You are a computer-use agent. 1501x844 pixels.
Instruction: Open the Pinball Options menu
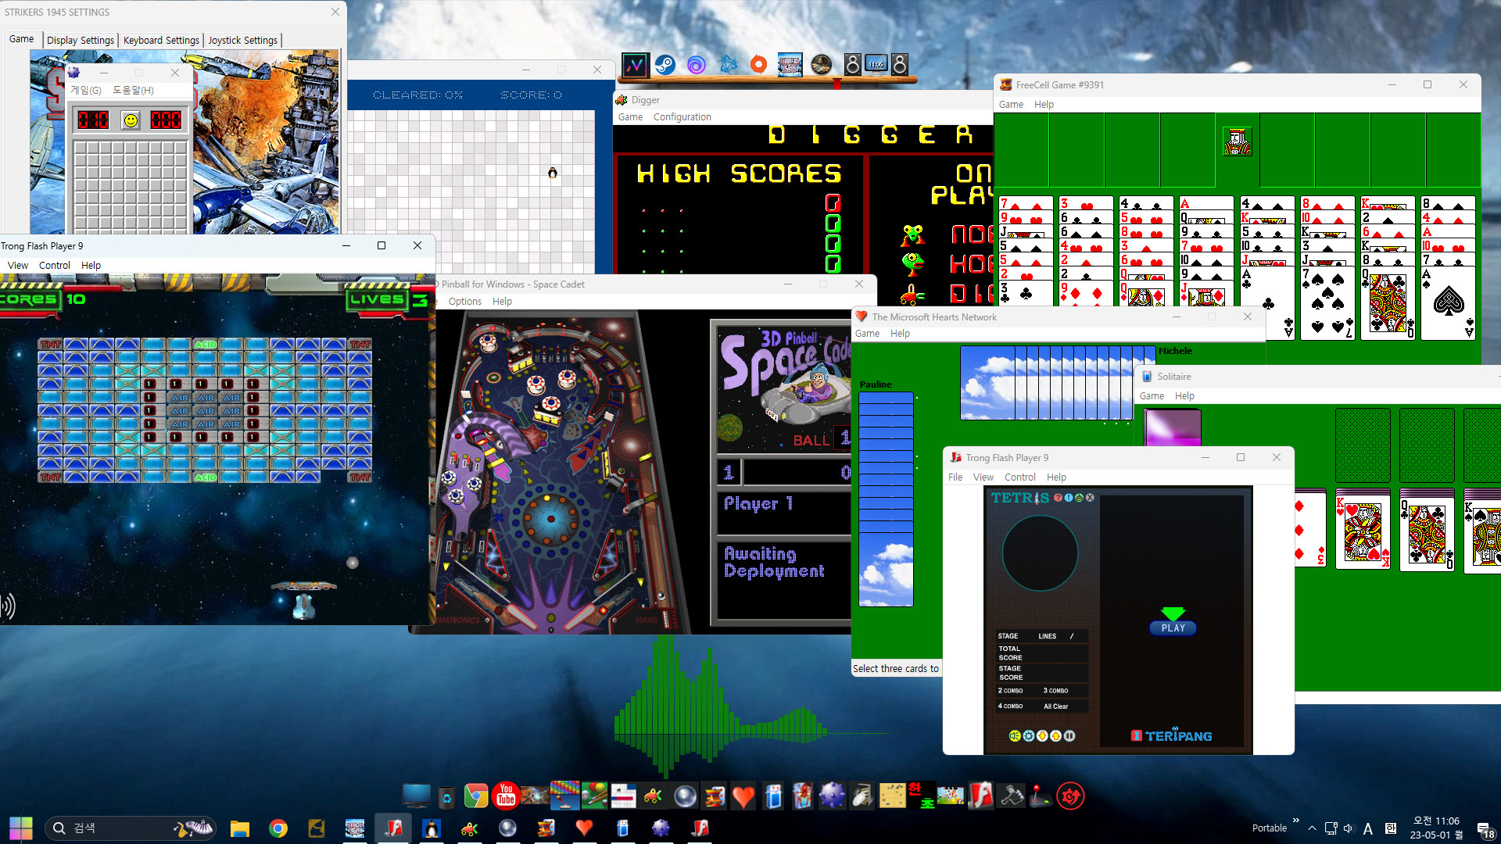(465, 302)
